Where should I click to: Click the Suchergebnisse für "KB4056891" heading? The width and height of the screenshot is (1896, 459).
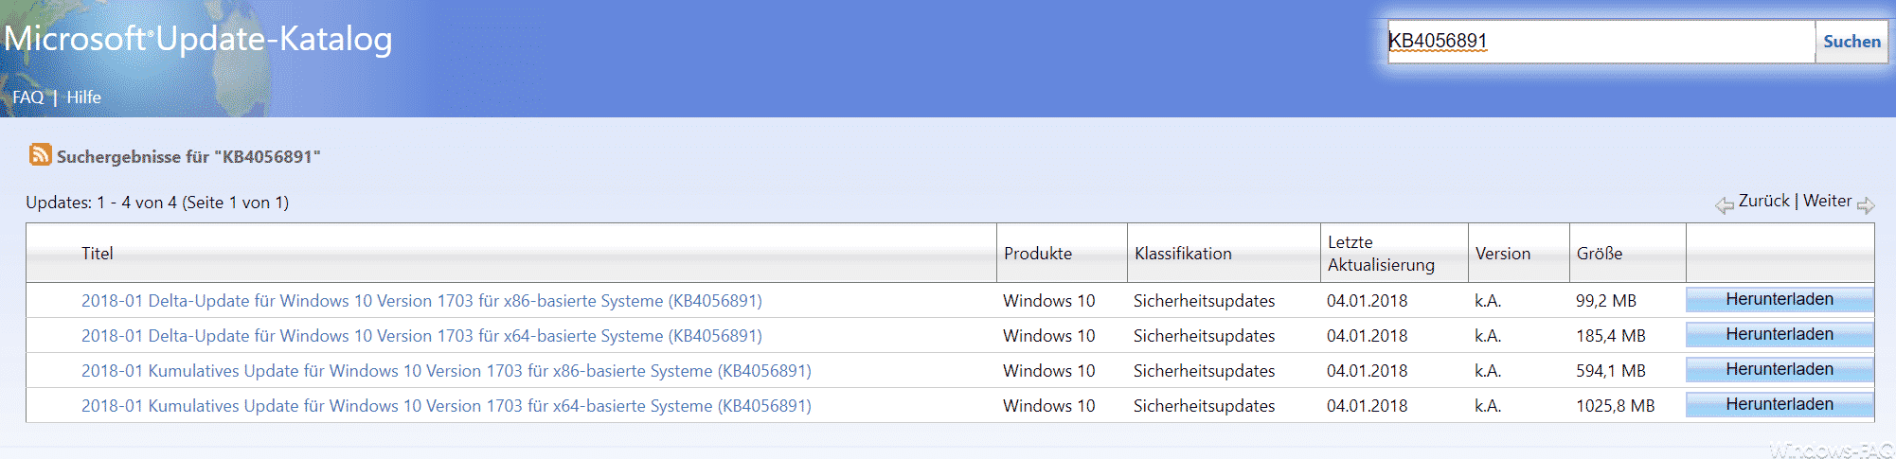click(188, 157)
